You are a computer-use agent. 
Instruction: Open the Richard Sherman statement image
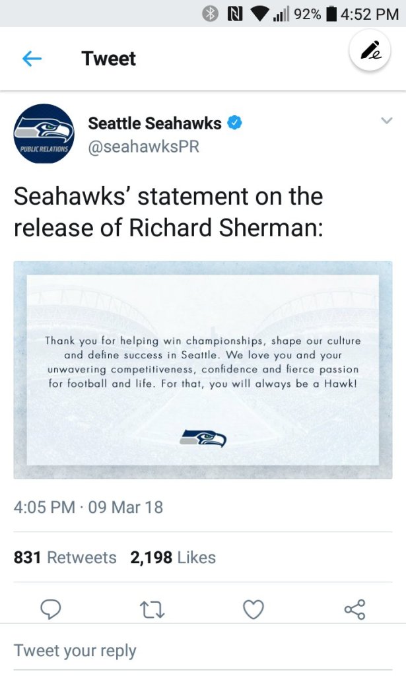click(203, 370)
